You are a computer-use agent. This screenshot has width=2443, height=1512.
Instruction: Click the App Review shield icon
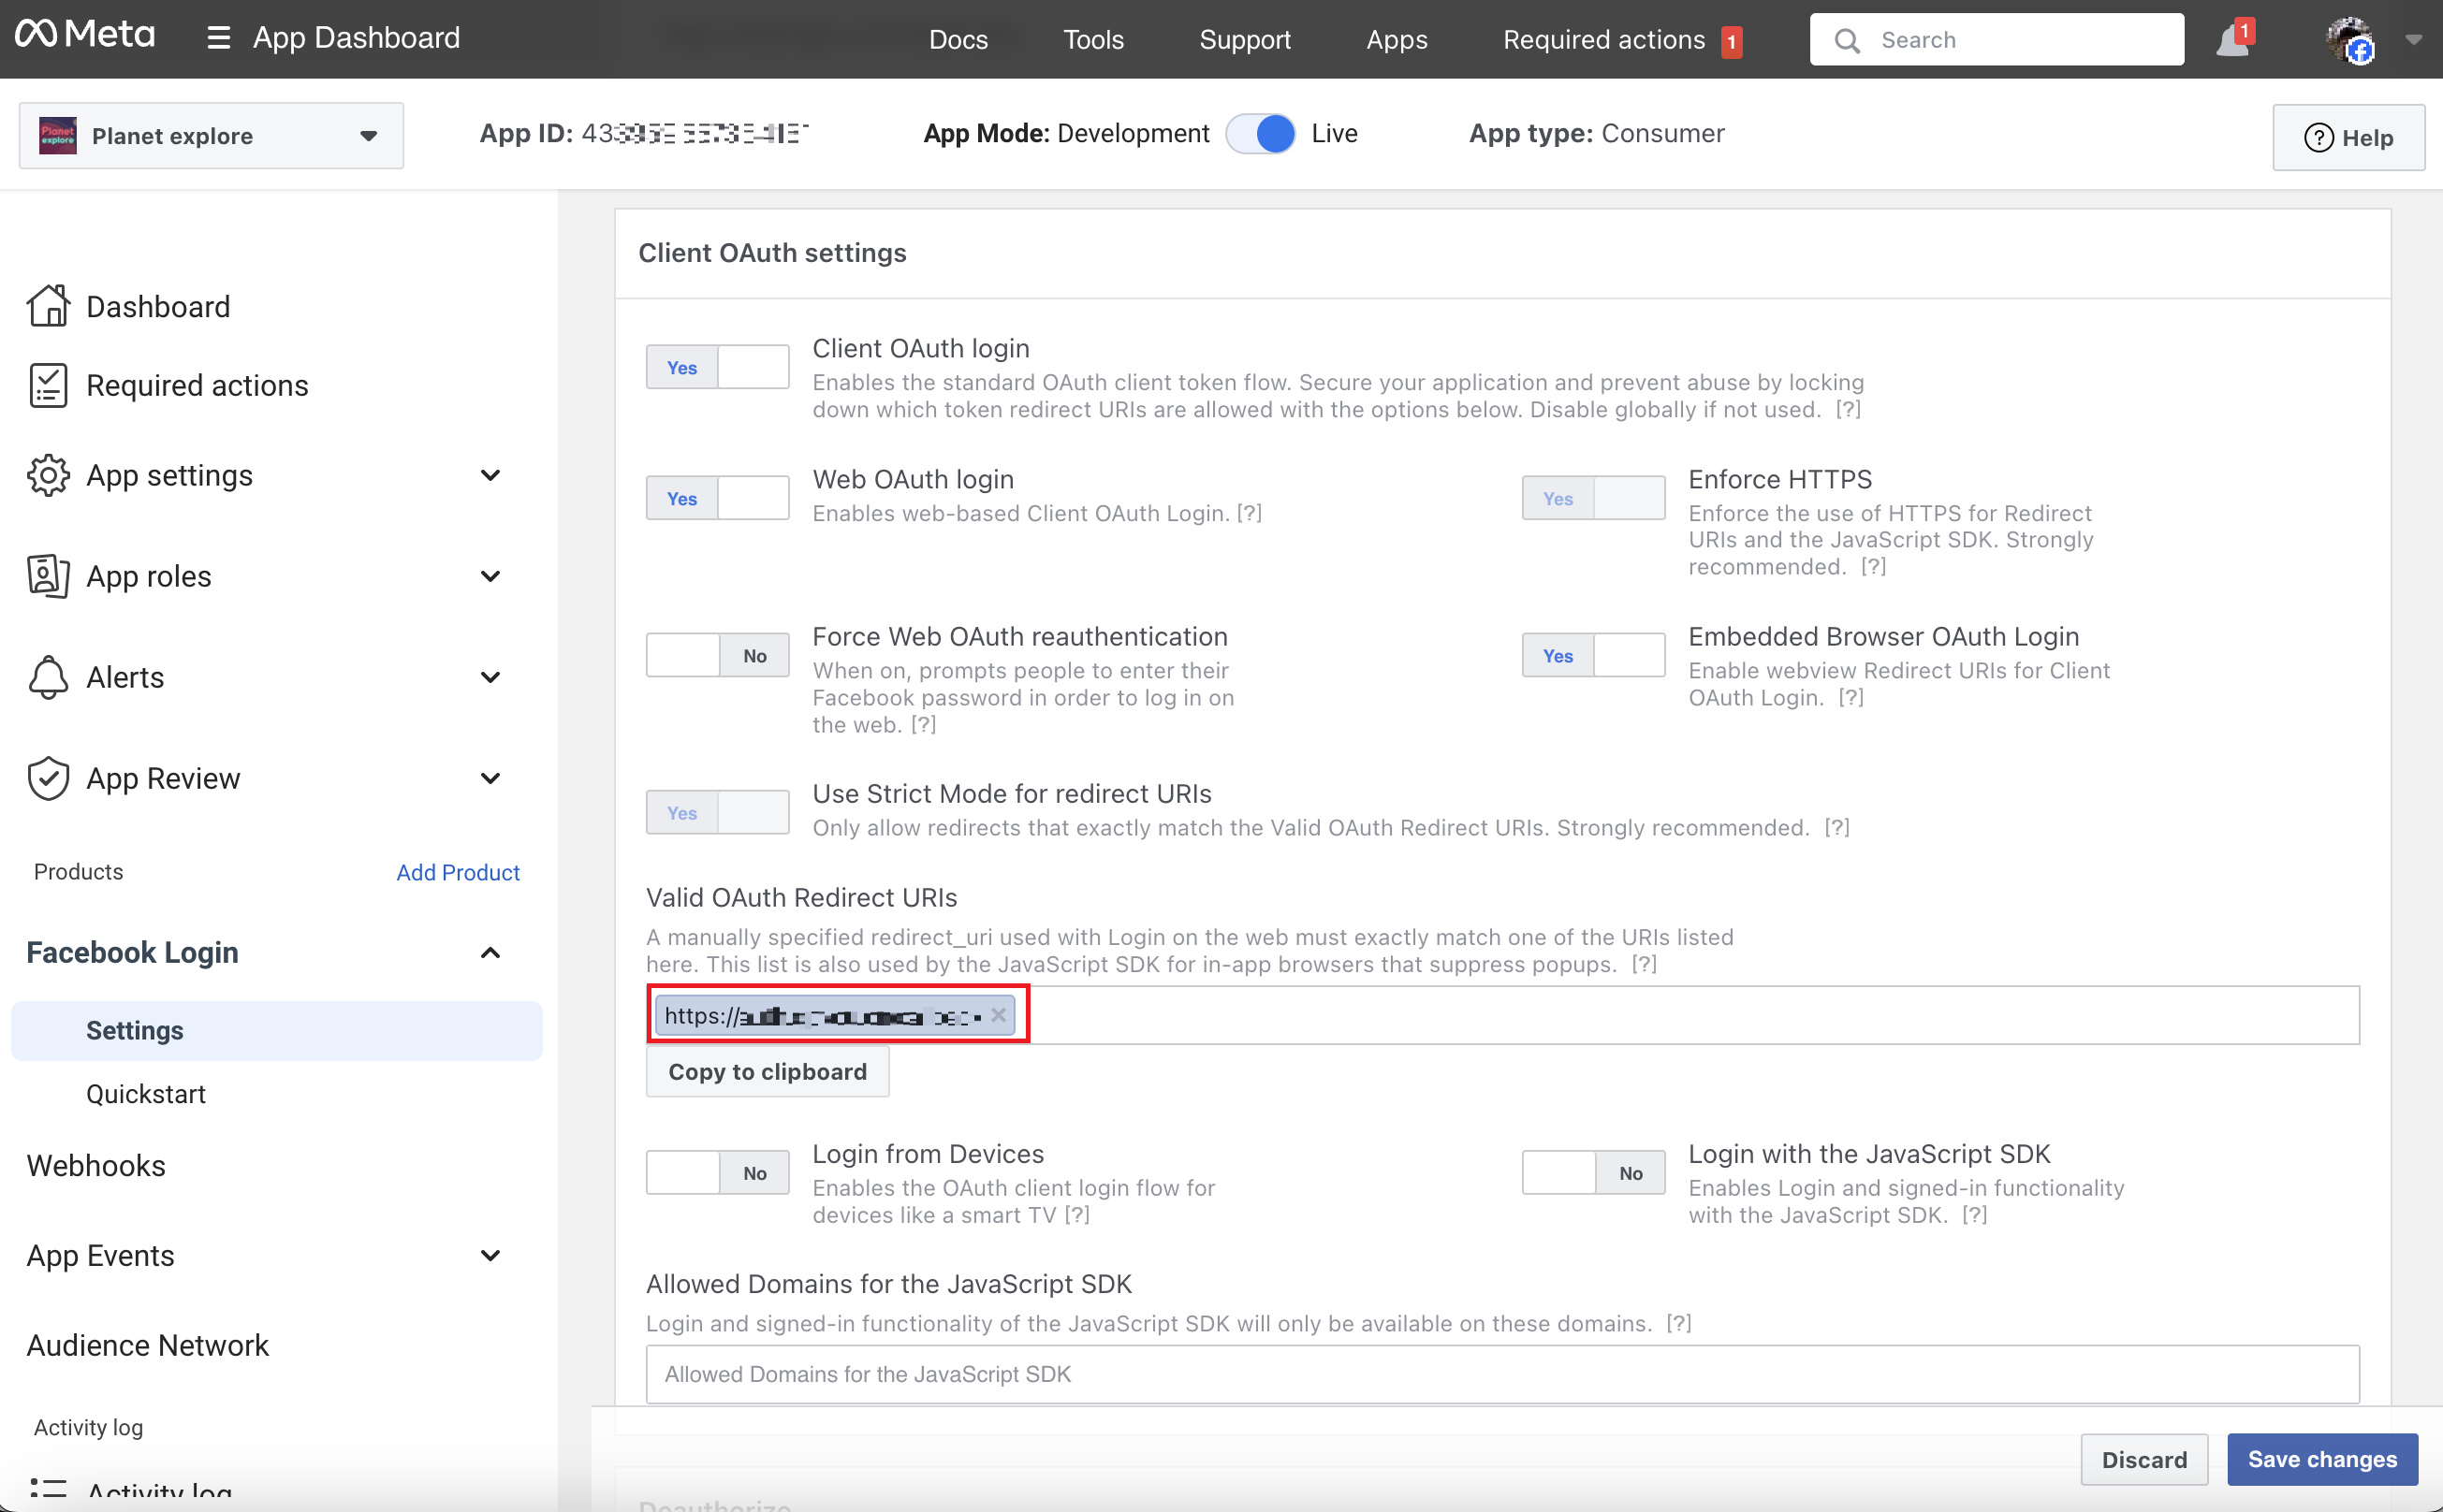tap(48, 778)
